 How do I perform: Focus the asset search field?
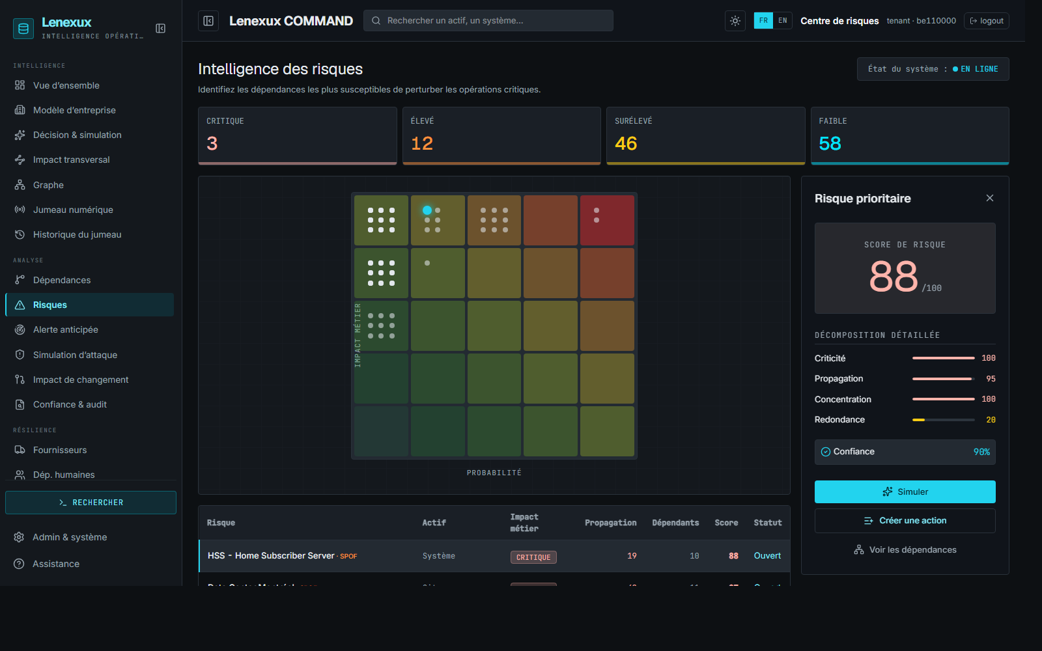coord(488,21)
